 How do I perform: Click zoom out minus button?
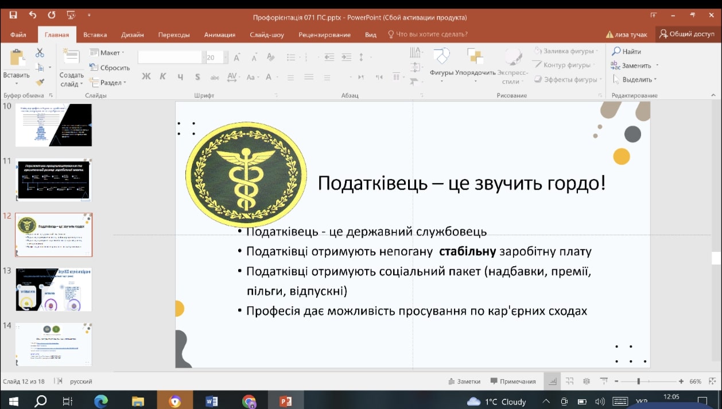click(x=616, y=381)
